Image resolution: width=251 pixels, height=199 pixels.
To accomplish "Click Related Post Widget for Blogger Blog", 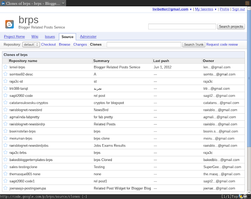I will 122,188.
